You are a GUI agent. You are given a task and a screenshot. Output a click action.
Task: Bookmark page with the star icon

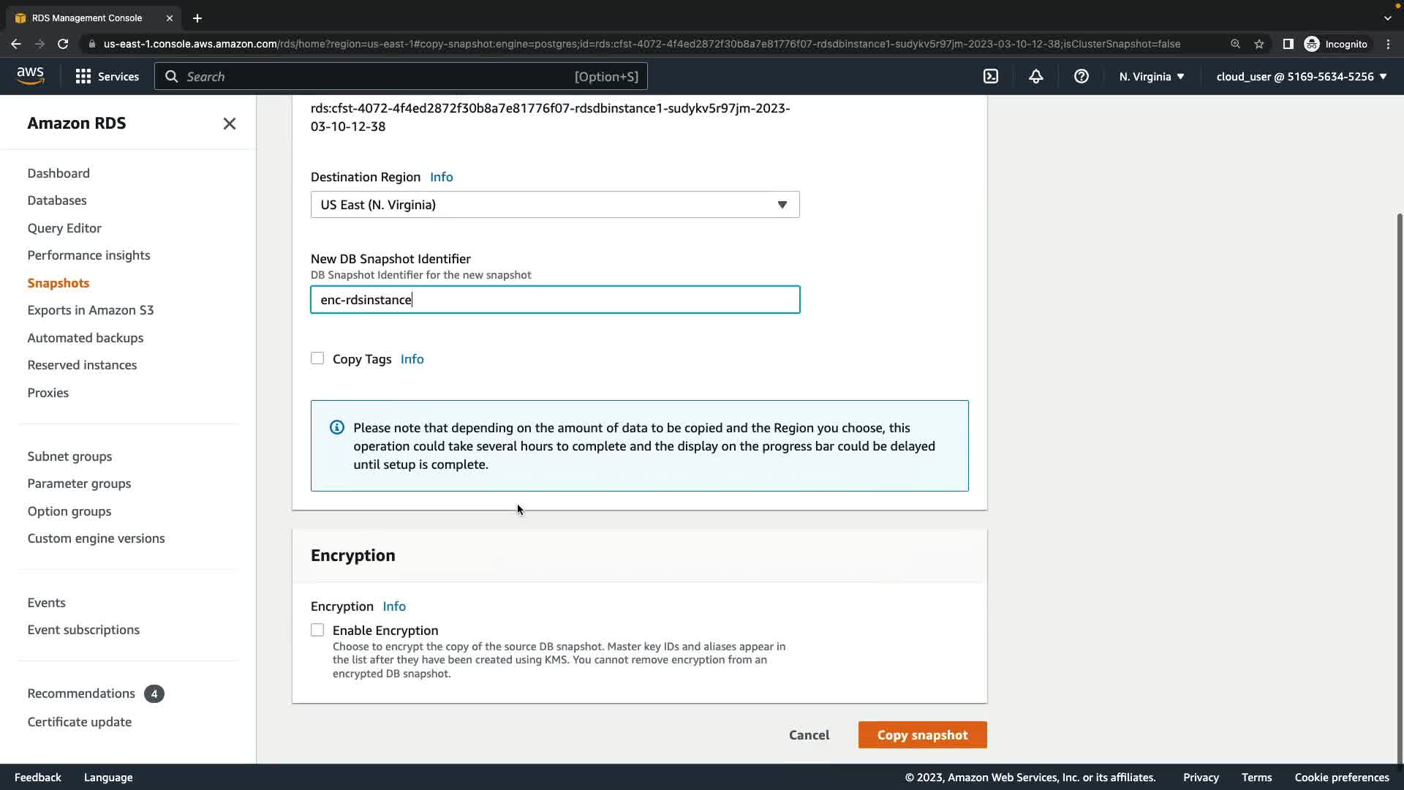(x=1258, y=44)
